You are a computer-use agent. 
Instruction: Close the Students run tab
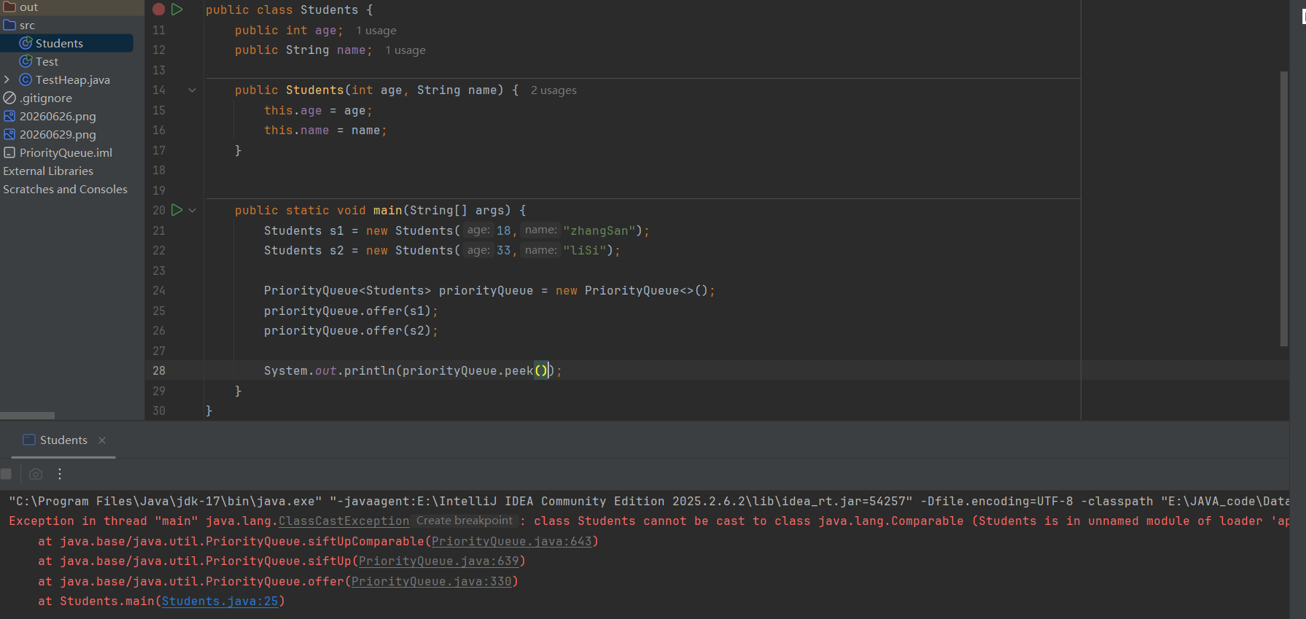click(102, 440)
